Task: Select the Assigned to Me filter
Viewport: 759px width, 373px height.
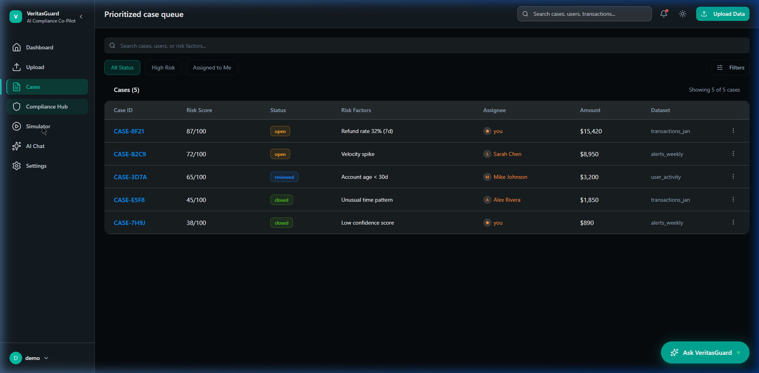Action: point(212,67)
